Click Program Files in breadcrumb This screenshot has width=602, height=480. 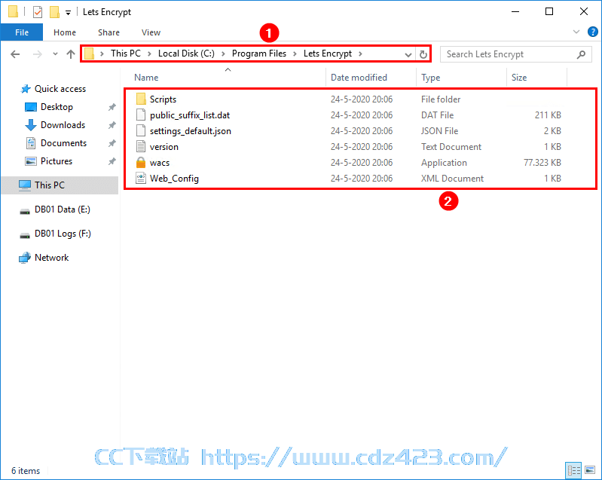pyautogui.click(x=258, y=54)
